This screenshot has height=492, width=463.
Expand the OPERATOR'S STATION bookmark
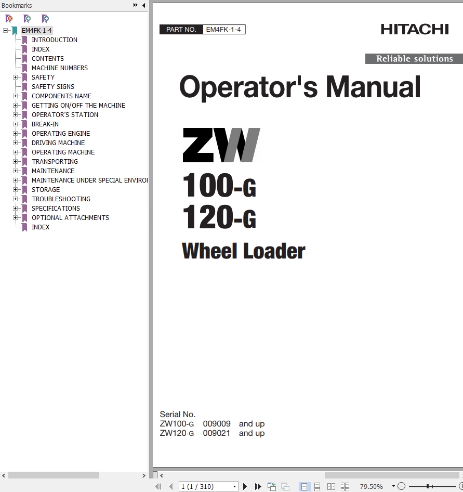tap(15, 115)
